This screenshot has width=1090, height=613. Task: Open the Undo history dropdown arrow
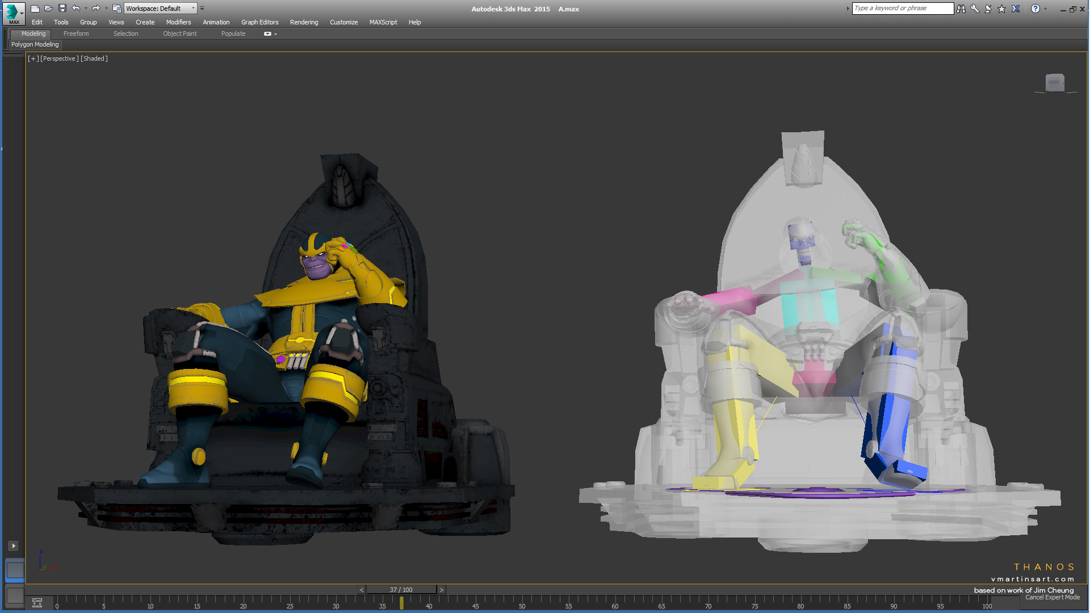tap(86, 9)
